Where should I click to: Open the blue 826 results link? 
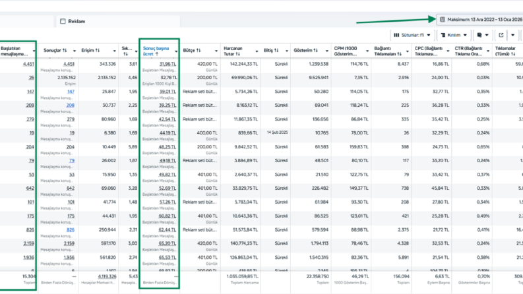[x=71, y=229]
